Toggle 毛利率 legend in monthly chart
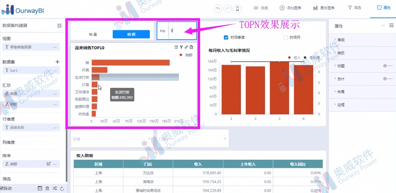396x193 pixels. click(x=311, y=58)
